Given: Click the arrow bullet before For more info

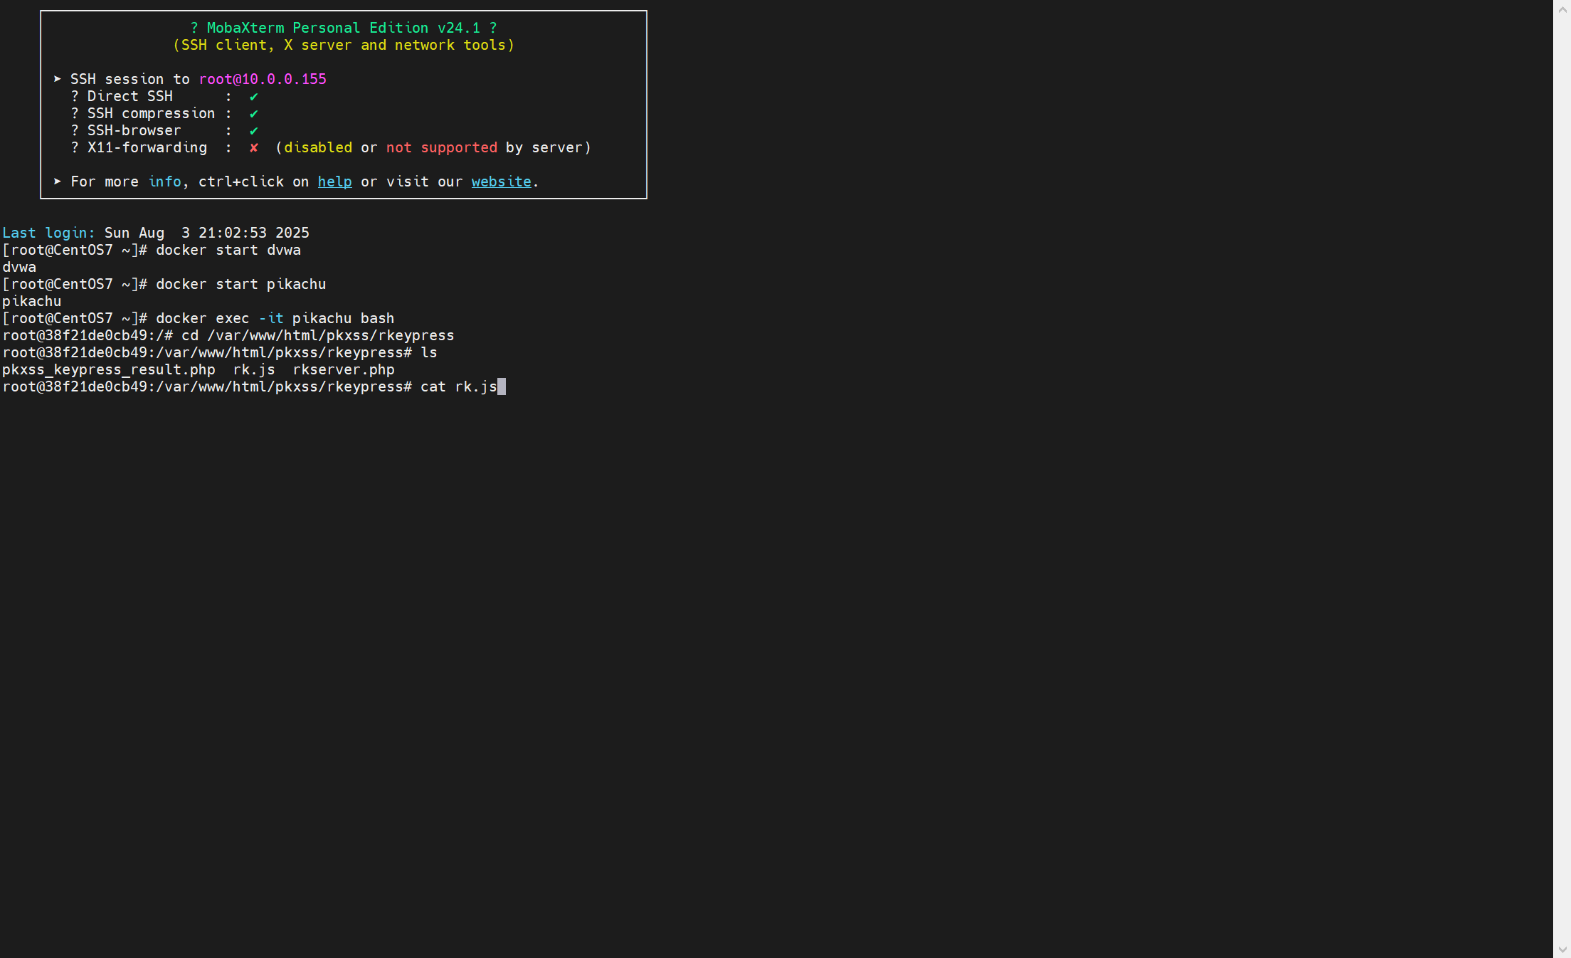Looking at the screenshot, I should pos(58,181).
